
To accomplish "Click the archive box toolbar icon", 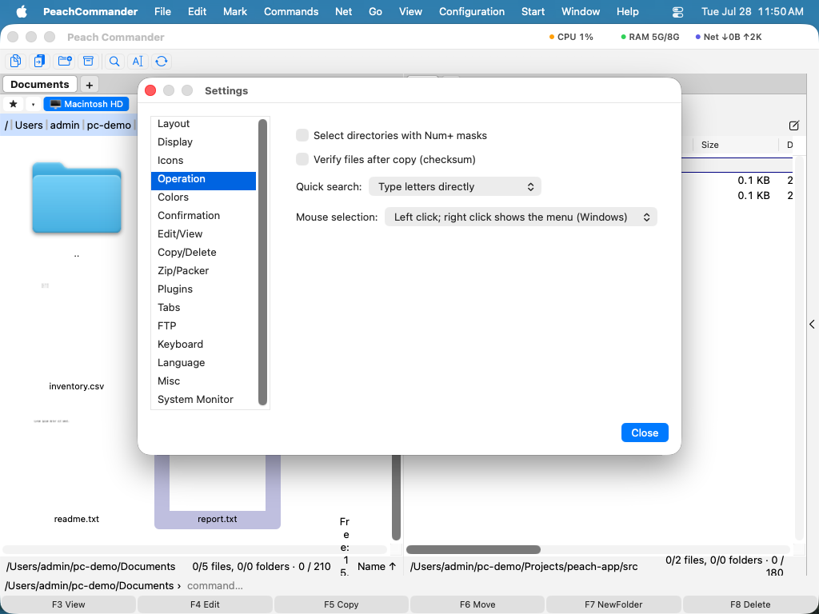I will (88, 61).
